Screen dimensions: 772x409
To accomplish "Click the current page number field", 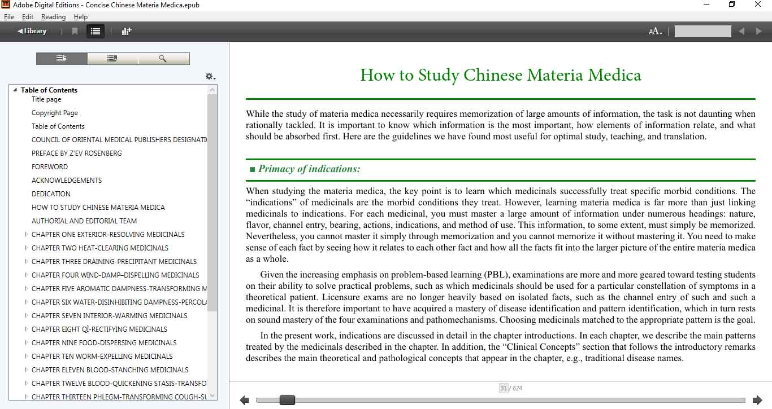I will point(503,388).
